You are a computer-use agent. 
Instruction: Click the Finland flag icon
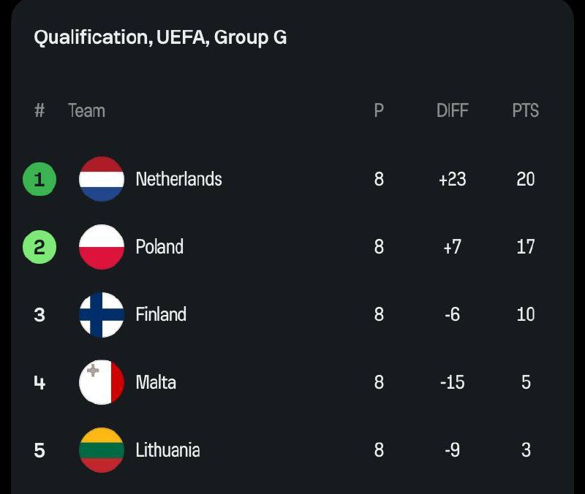tap(102, 315)
